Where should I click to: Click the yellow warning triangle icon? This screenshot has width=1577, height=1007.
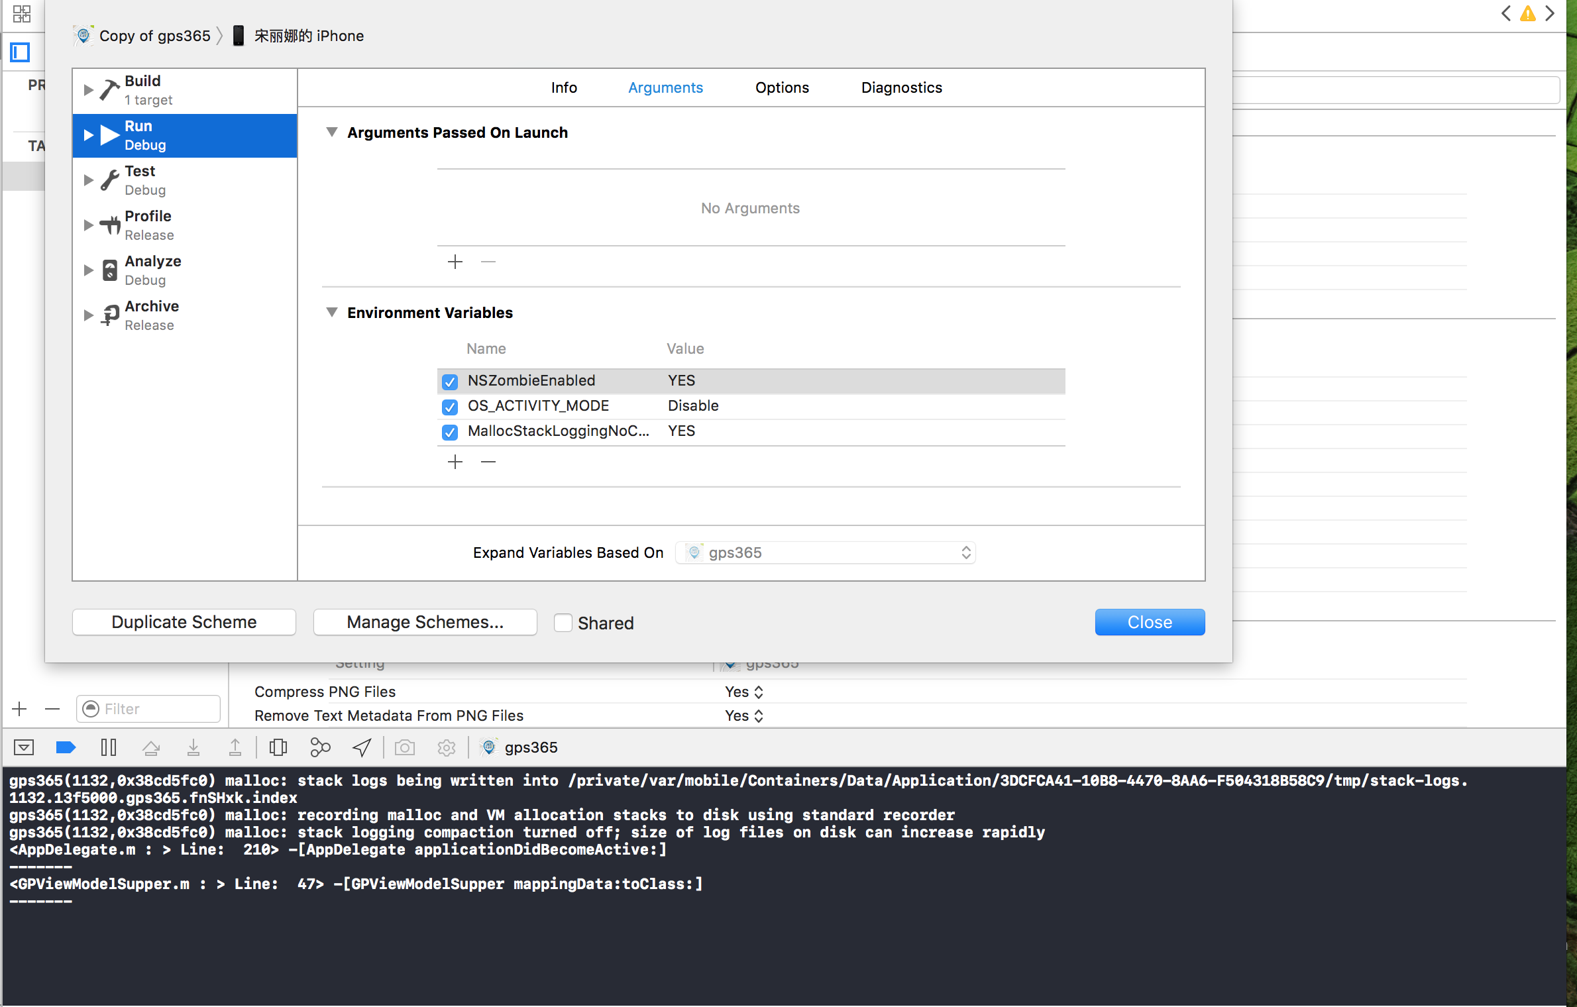1527,14
